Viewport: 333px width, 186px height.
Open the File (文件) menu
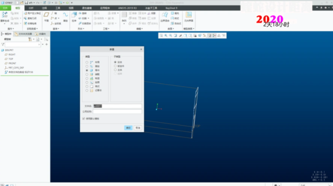point(5,8)
